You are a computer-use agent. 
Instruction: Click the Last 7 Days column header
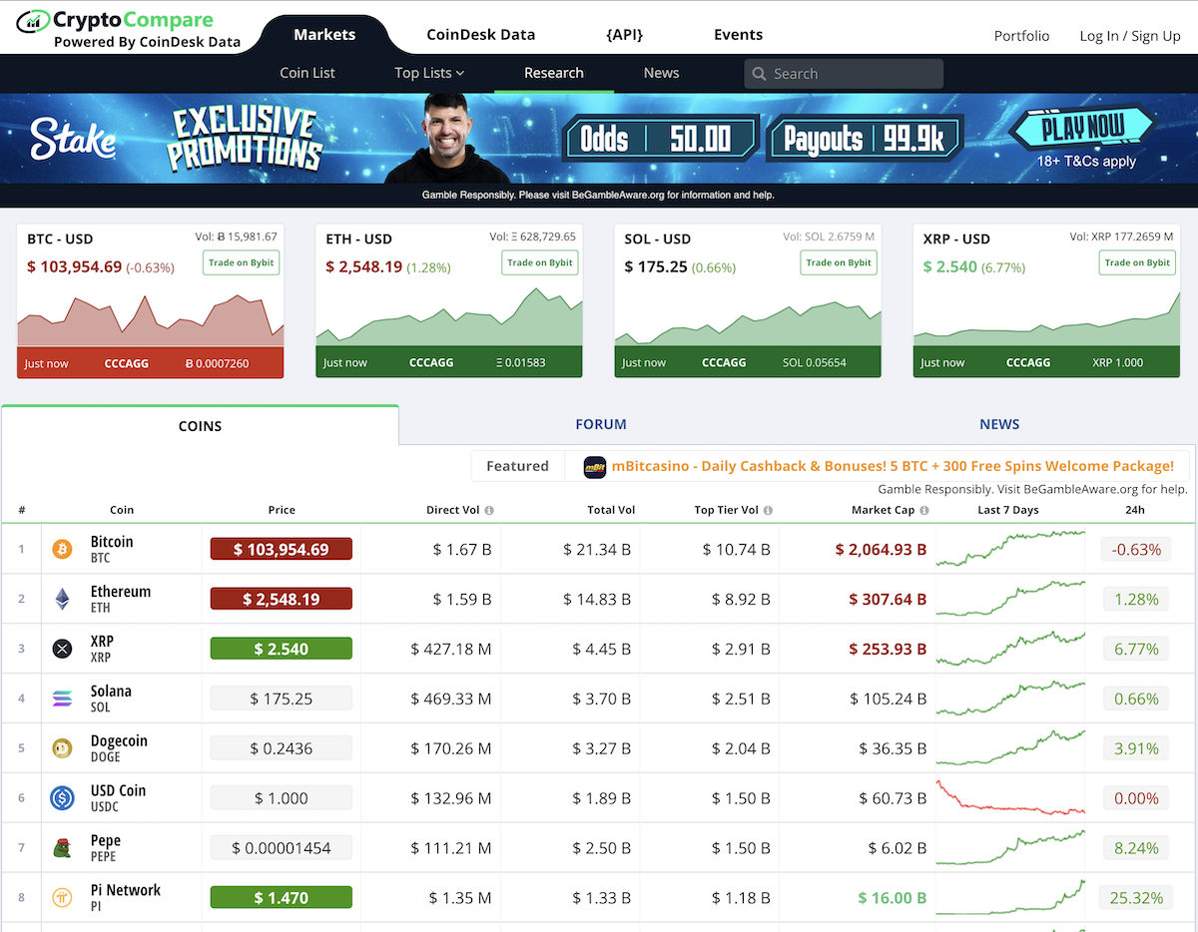point(1008,510)
